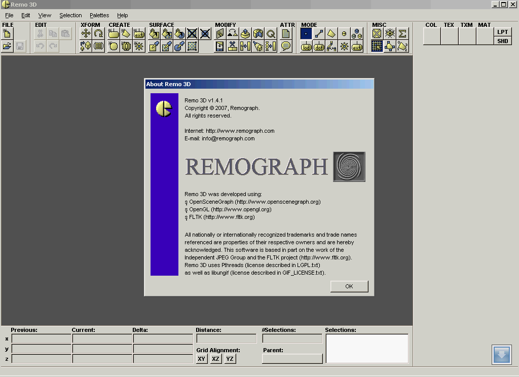Click the Create group node icon
Screen dimensions: 519x377
coord(113,33)
